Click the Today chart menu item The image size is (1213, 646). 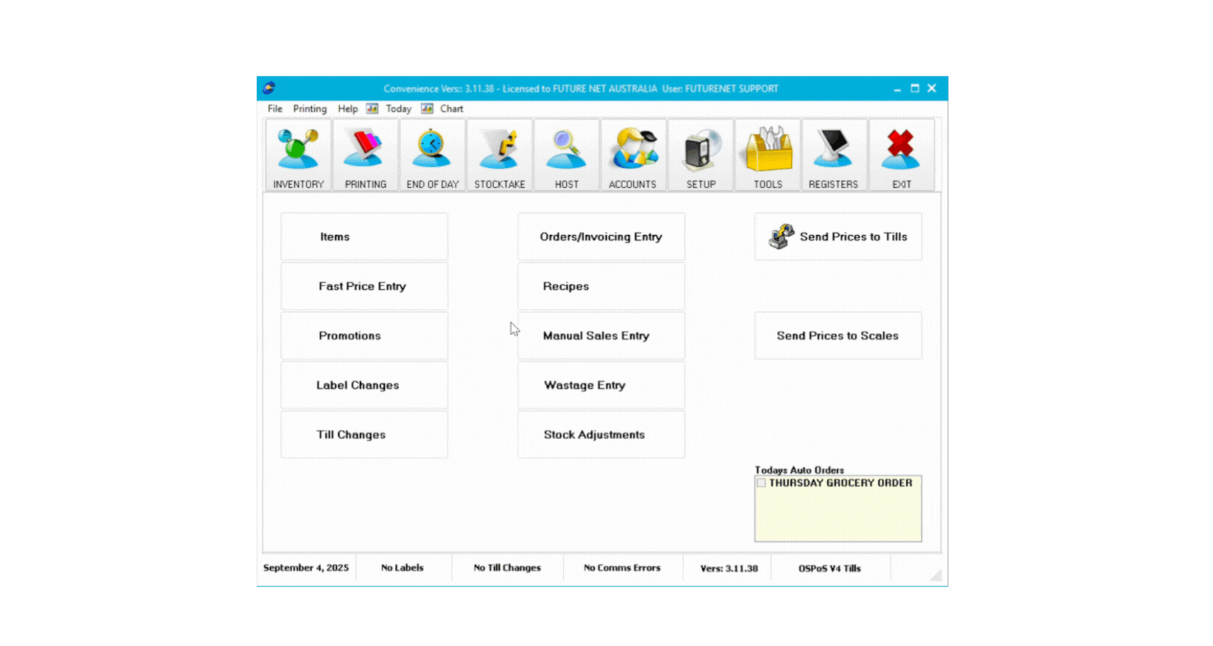398,108
